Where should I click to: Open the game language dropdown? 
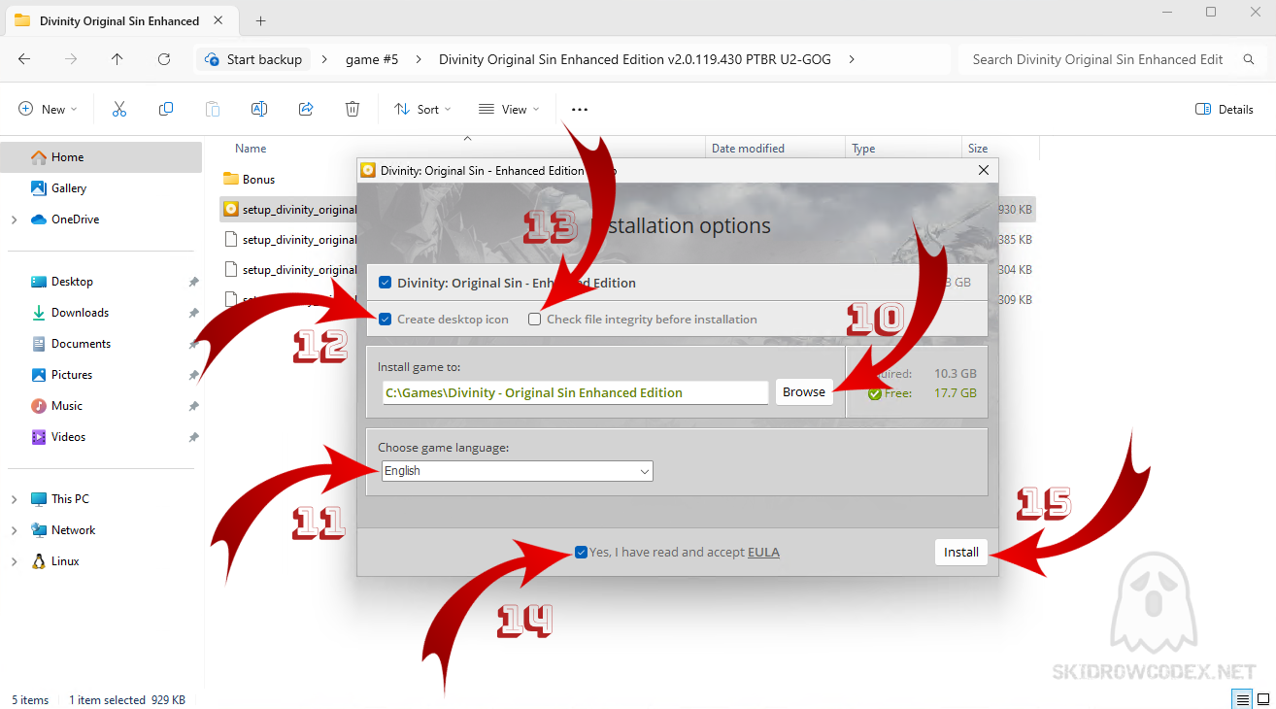pyautogui.click(x=517, y=471)
